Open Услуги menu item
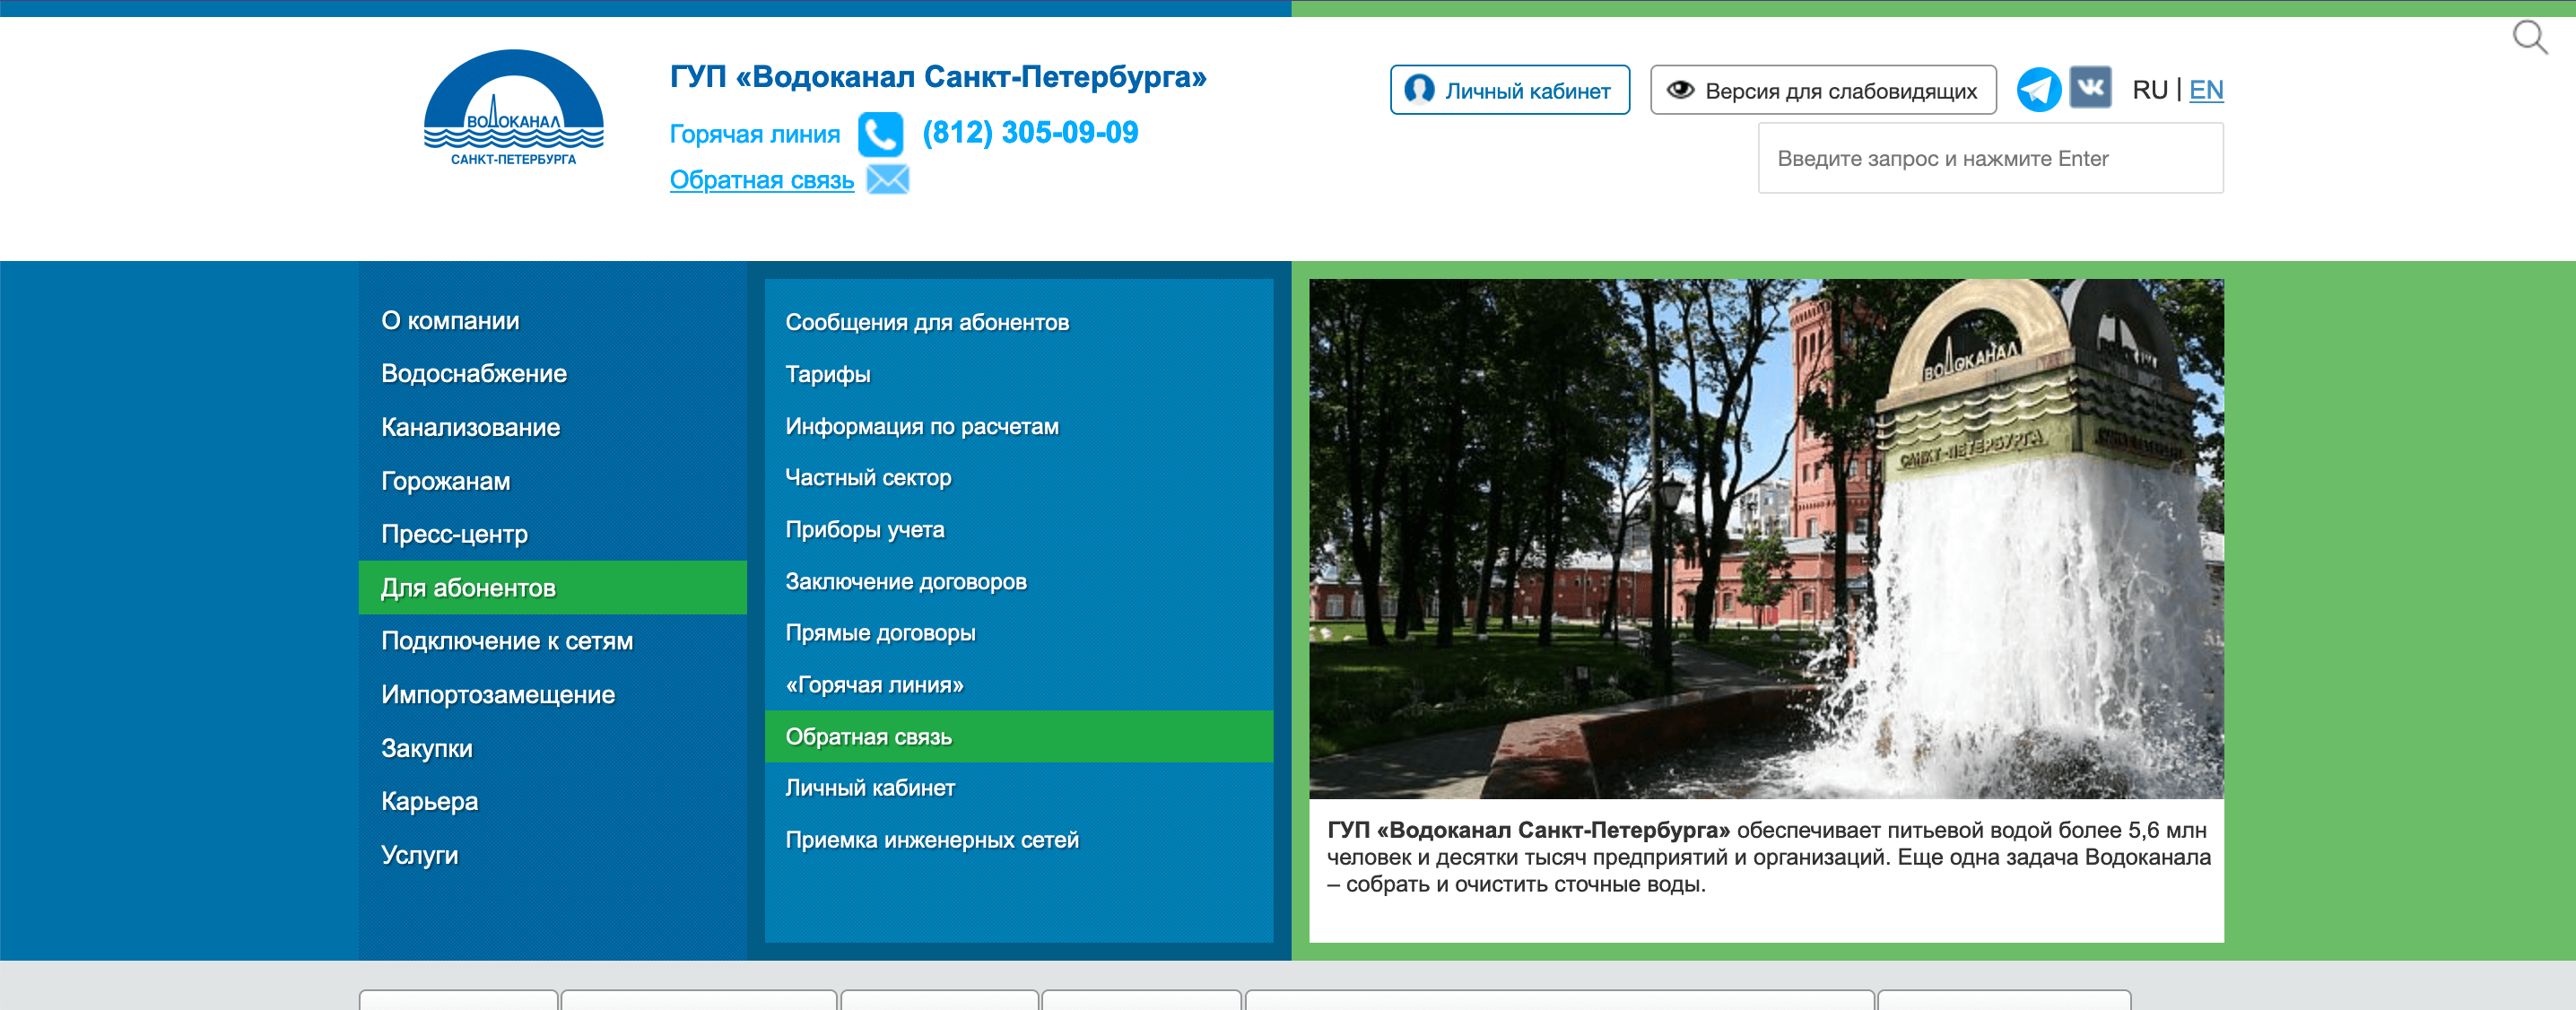2576x1010 pixels. [x=419, y=855]
